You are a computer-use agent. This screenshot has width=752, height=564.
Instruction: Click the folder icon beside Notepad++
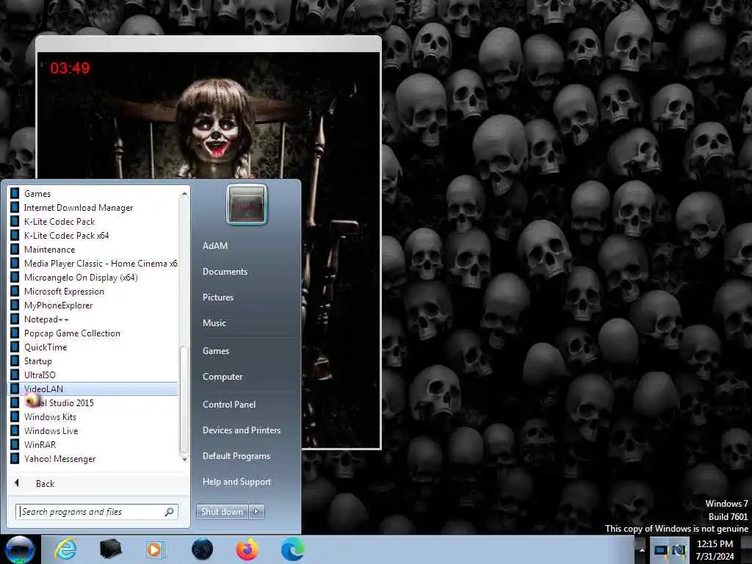[15, 319]
